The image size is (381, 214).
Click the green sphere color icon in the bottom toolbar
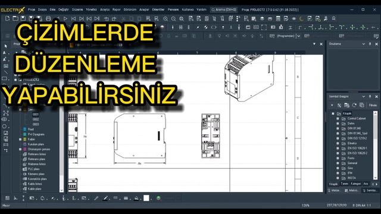158,198
